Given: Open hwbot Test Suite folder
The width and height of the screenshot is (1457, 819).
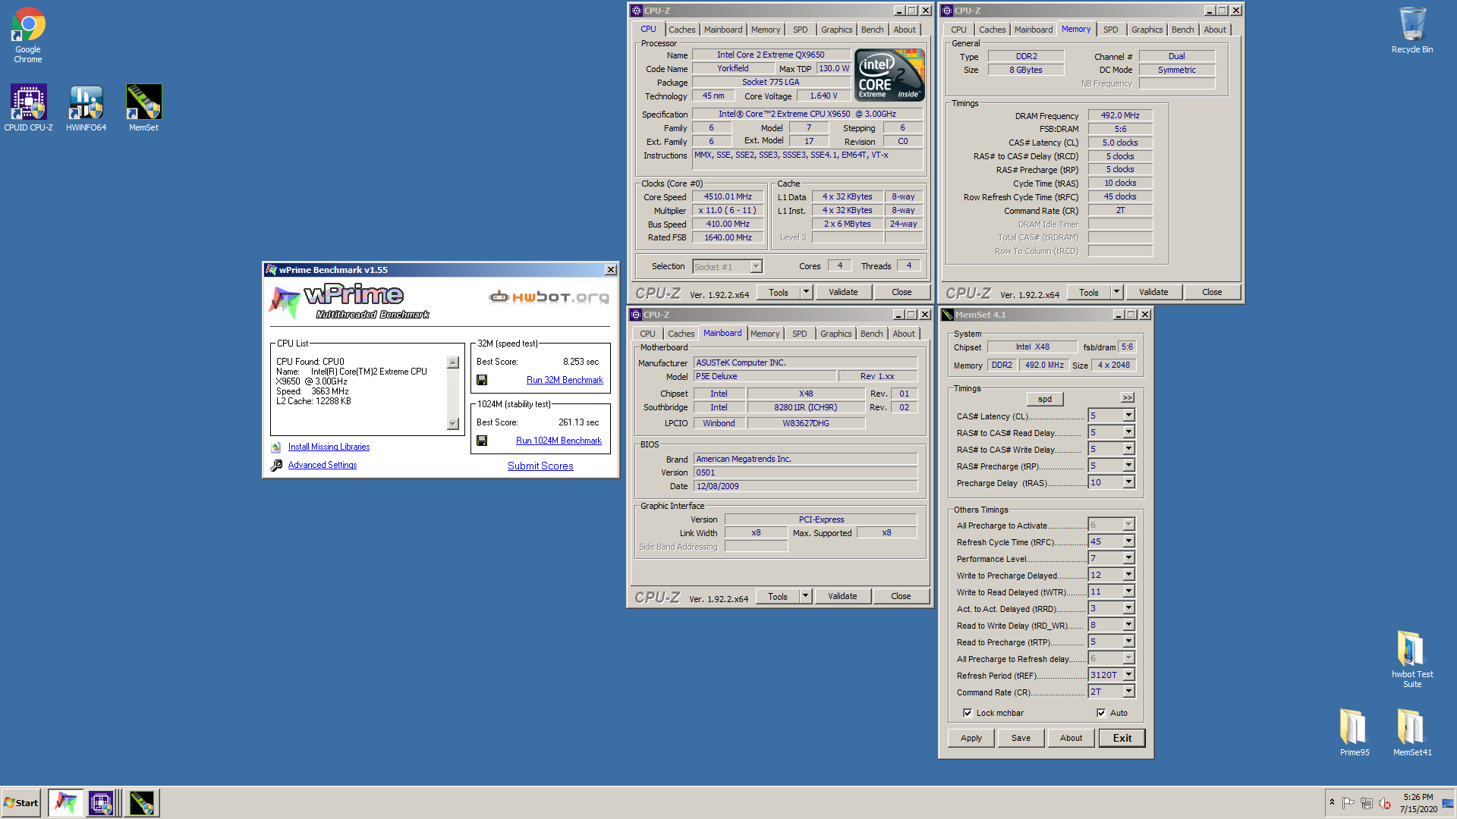Looking at the screenshot, I should click(1411, 658).
